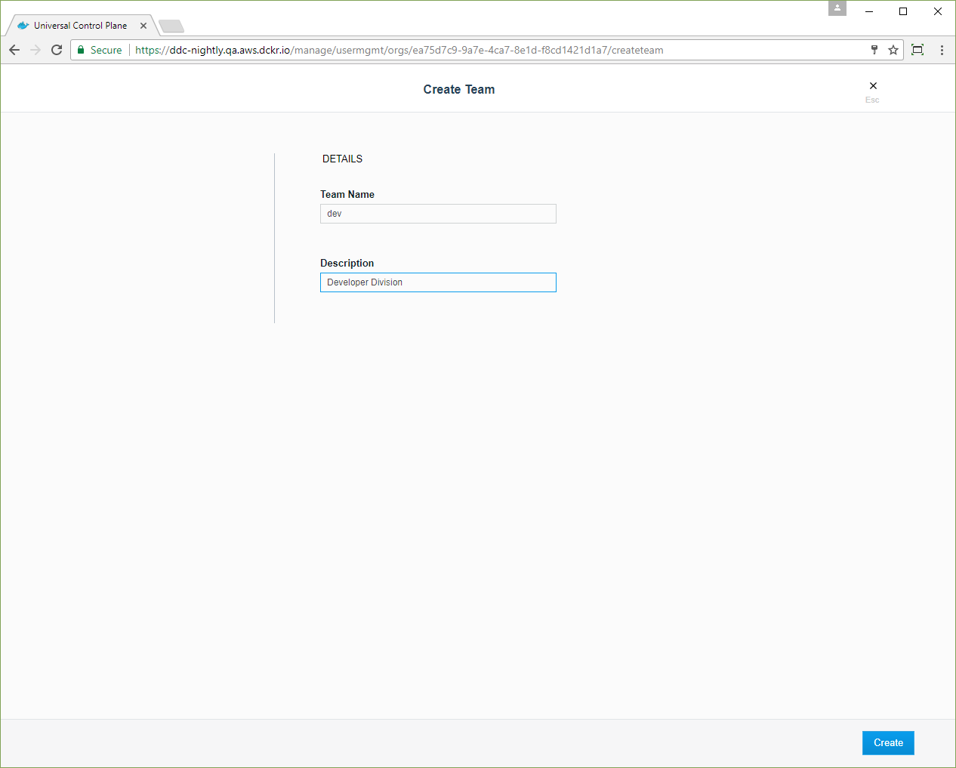Open the Chrome three-dot menu

coord(942,50)
